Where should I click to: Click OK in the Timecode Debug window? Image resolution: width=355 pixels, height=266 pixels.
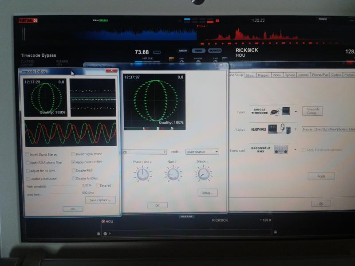[x=73, y=209]
